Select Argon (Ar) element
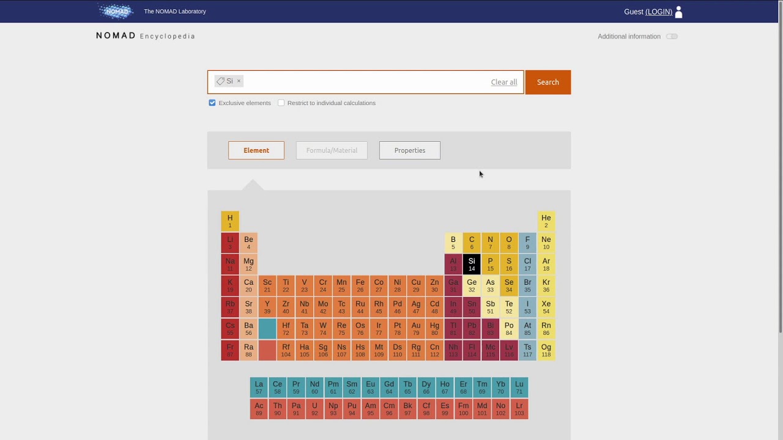 (x=546, y=264)
